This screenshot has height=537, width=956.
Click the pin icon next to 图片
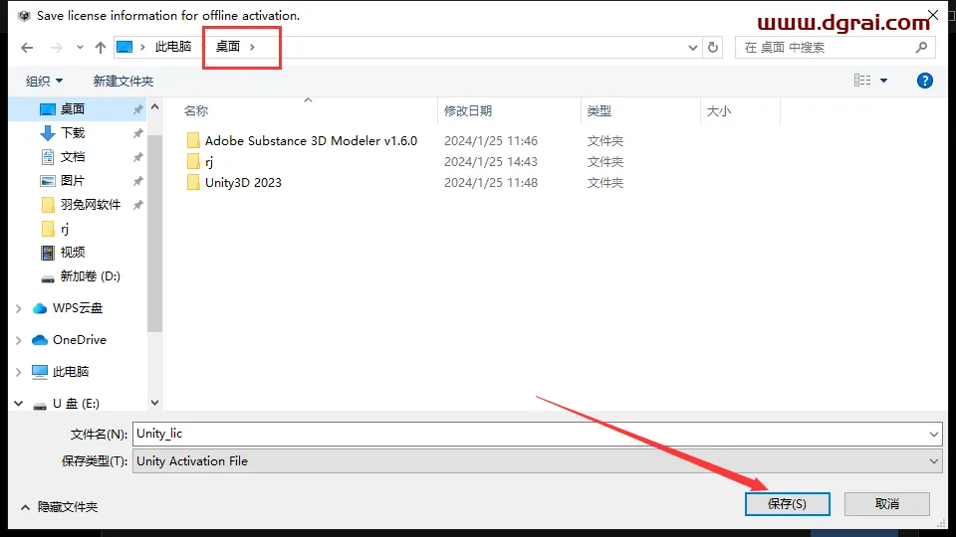click(x=137, y=181)
